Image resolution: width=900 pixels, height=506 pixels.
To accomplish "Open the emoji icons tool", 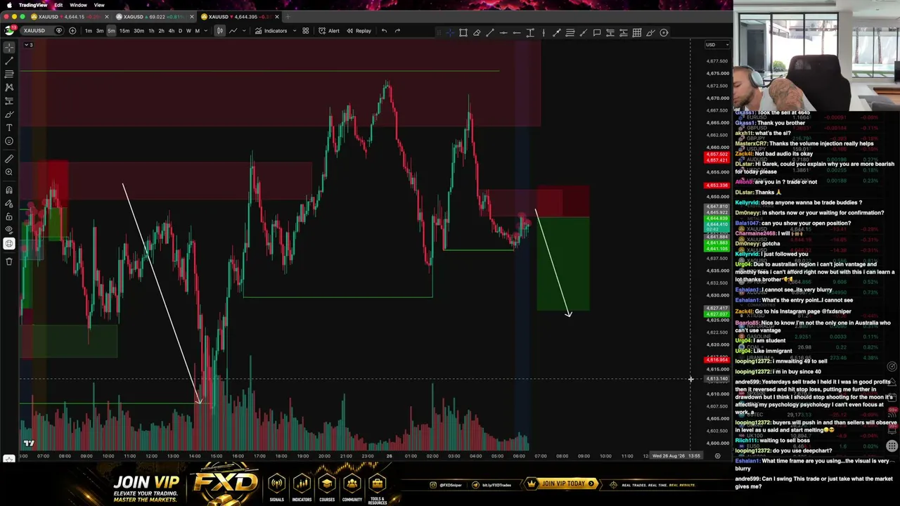I will click(9, 141).
